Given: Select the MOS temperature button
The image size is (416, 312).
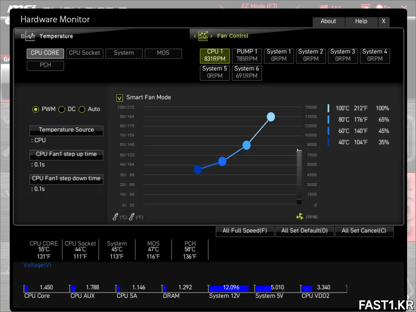Looking at the screenshot, I should pyautogui.click(x=163, y=53).
